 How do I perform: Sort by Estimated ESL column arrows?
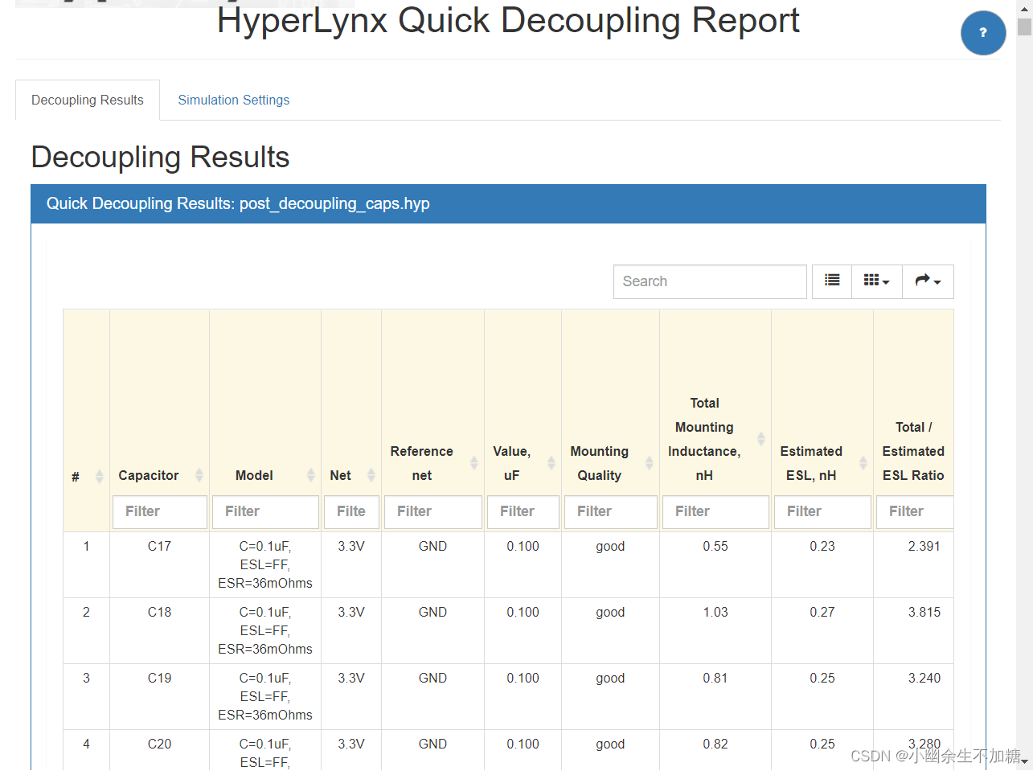863,463
